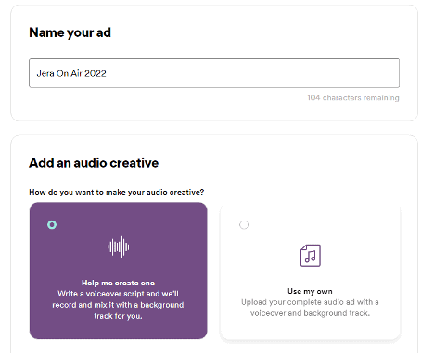Choose the white 'Use my own' card
This screenshot has width=421, height=353.
pyautogui.click(x=310, y=271)
